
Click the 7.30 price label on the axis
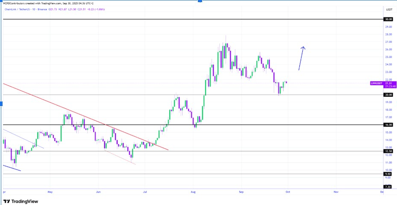coord(388,187)
